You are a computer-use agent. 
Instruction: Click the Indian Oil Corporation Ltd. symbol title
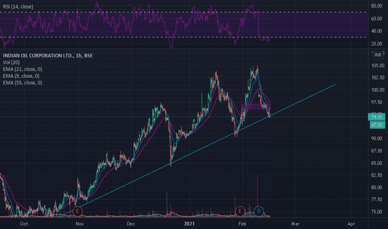pyautogui.click(x=48, y=55)
